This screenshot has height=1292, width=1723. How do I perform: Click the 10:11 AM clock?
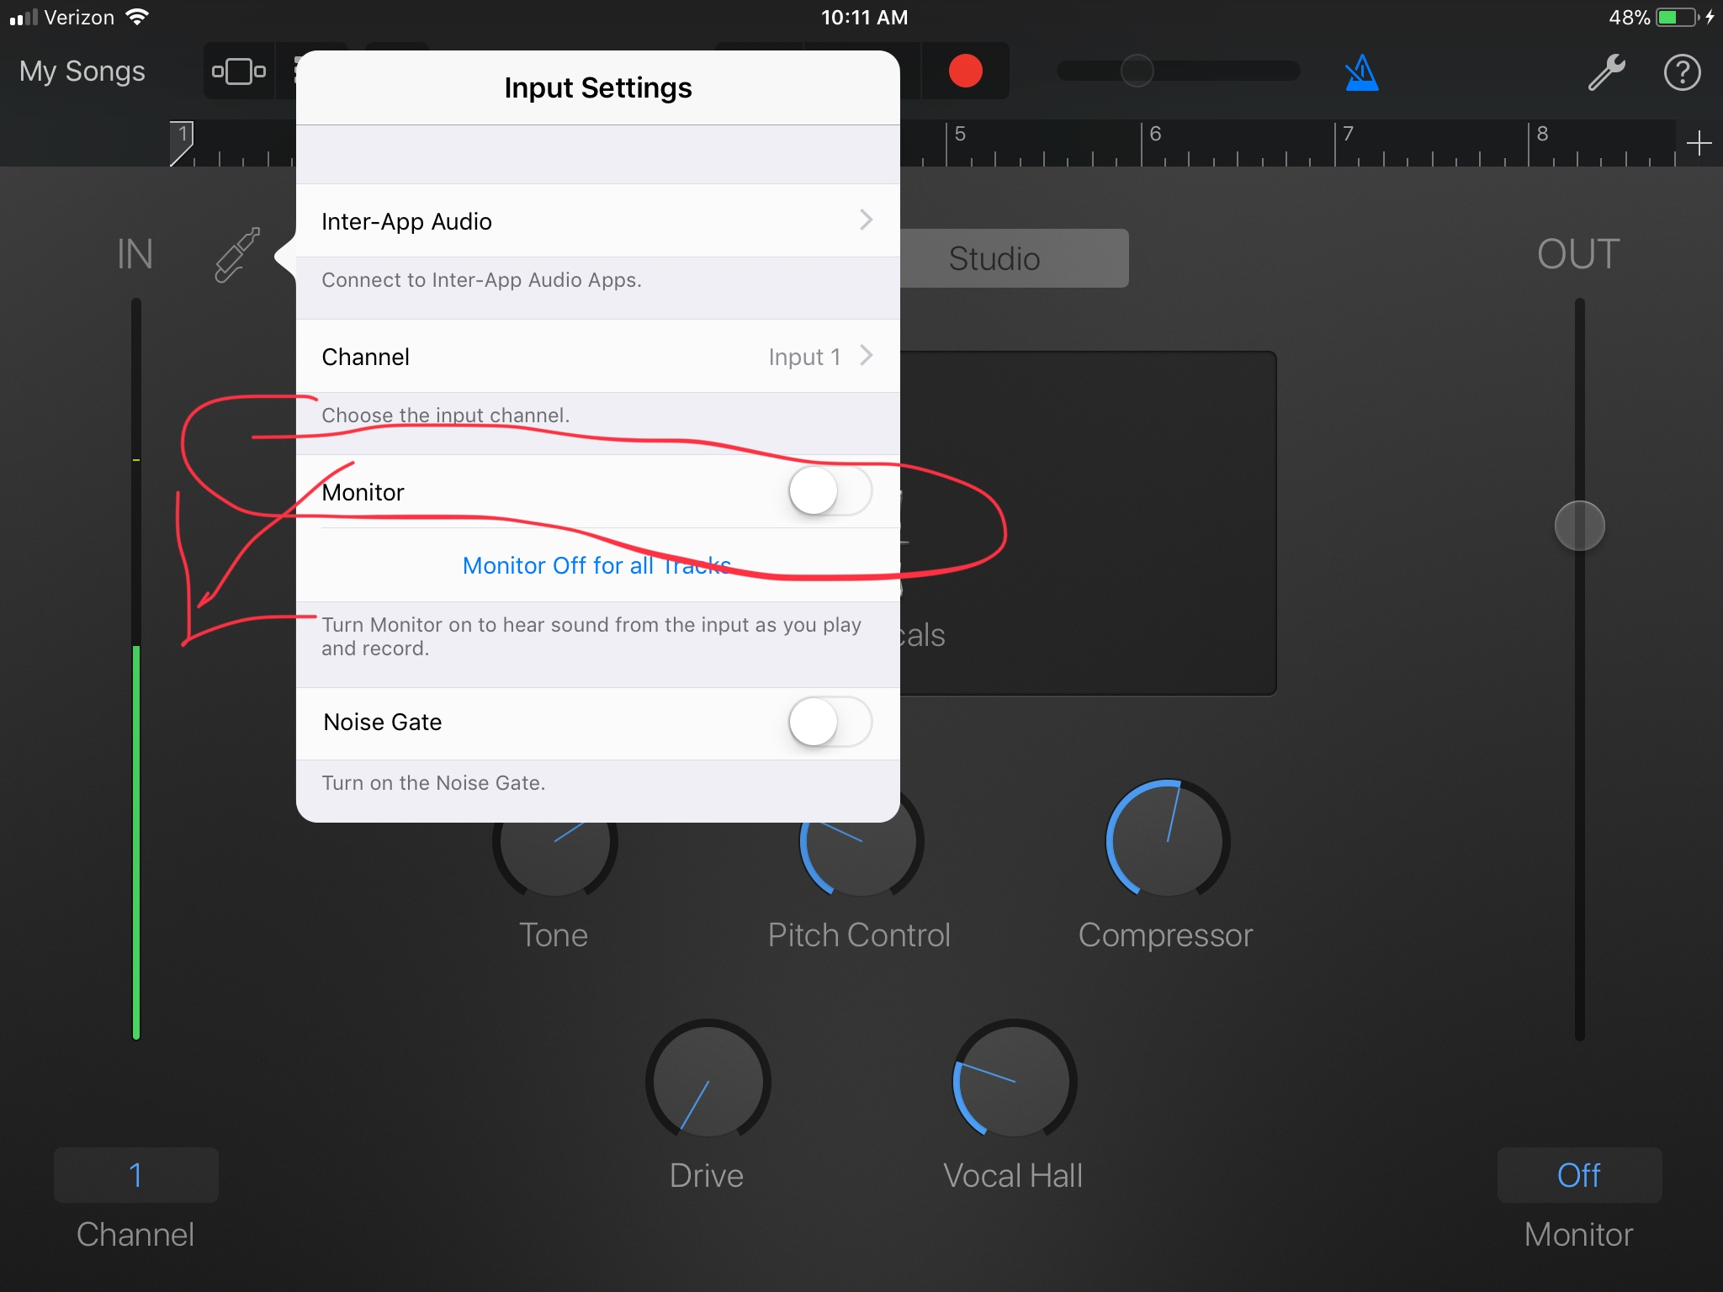864,17
